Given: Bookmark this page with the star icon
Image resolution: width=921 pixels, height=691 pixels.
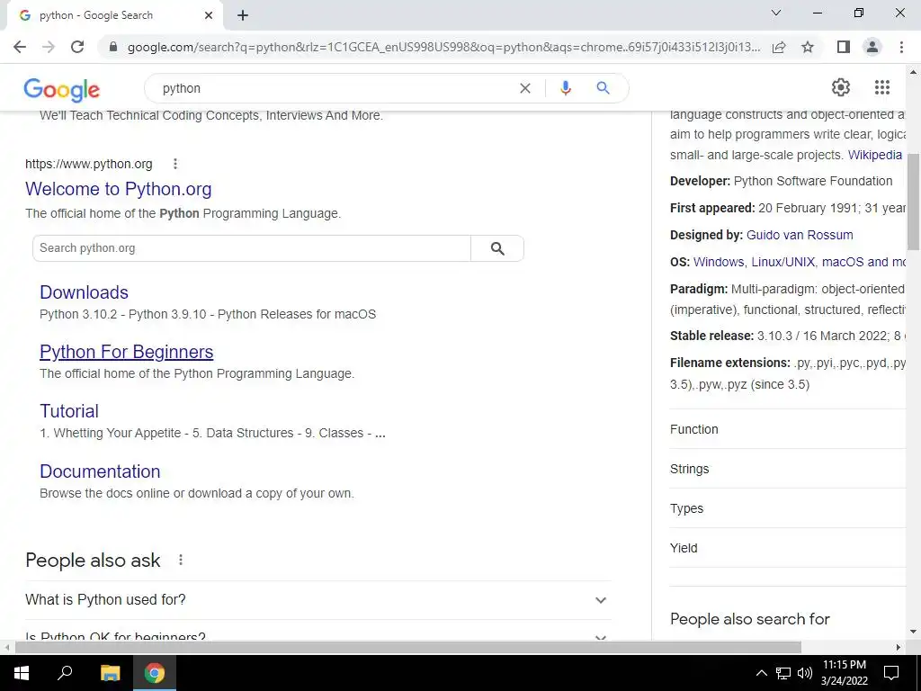Looking at the screenshot, I should click(808, 47).
